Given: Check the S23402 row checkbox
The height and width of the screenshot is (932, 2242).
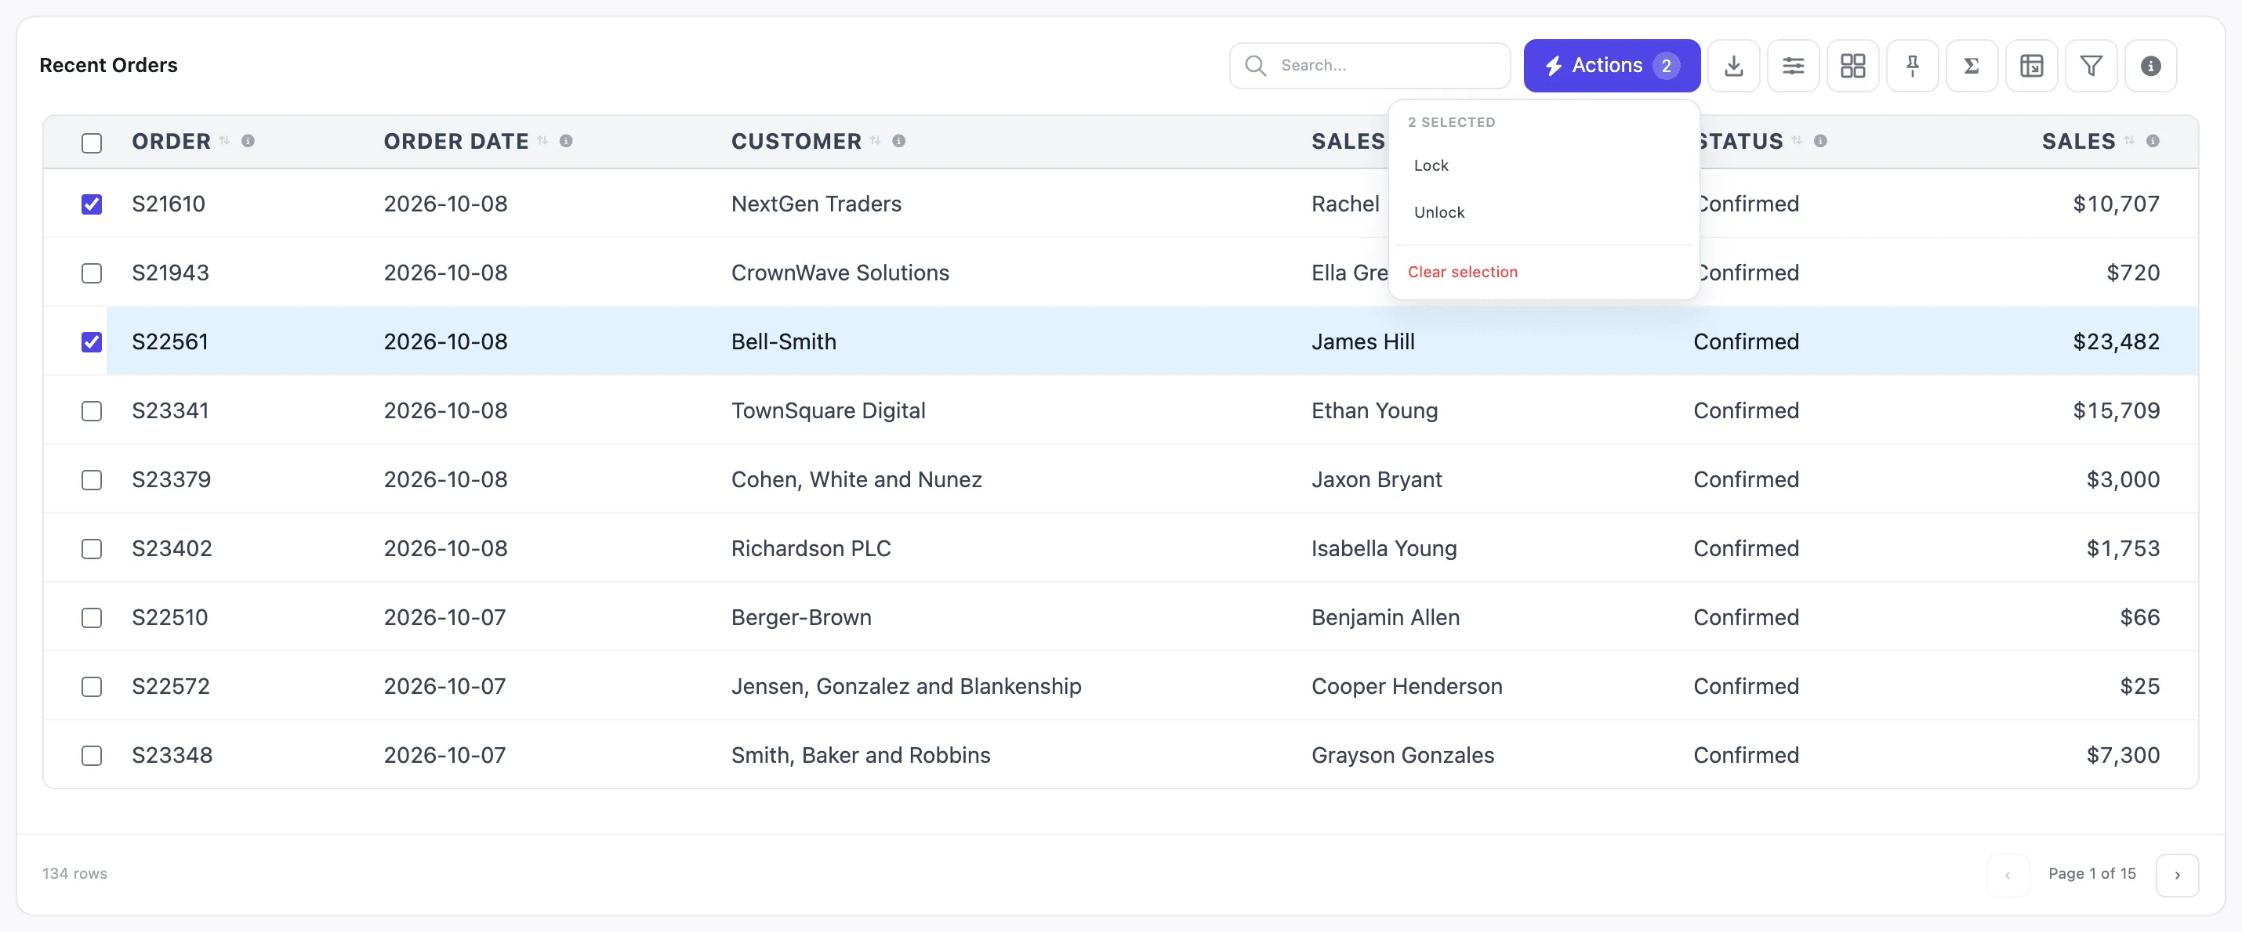Looking at the screenshot, I should point(92,548).
